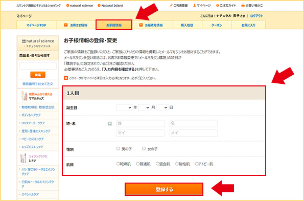Open ベビーのスキンケア category
304x201 pixels.
point(33,139)
